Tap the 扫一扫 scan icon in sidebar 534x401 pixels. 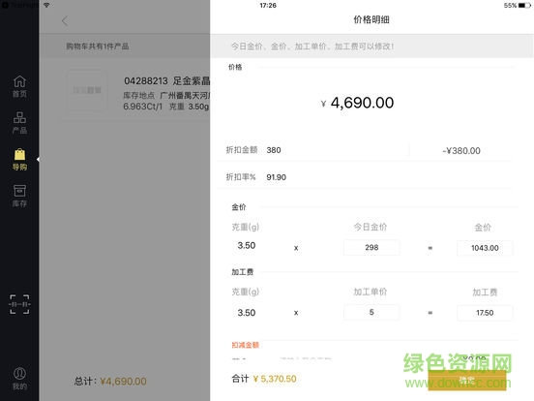(x=19, y=304)
